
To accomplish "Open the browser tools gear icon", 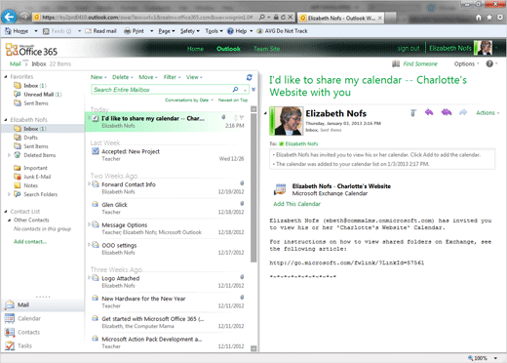I will click(x=500, y=18).
